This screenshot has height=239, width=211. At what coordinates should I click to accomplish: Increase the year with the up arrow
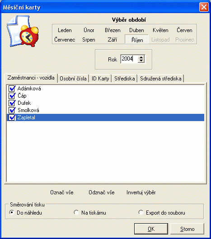(141, 57)
